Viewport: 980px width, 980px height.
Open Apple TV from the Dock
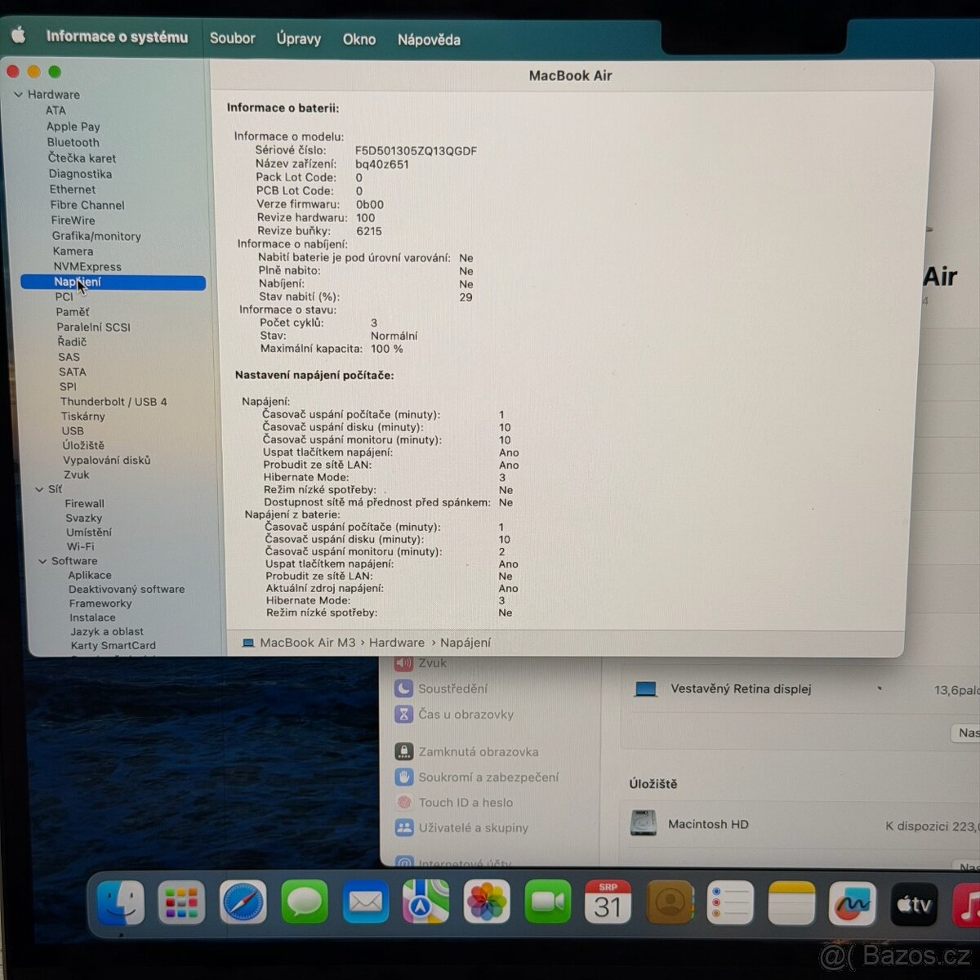coord(913,904)
